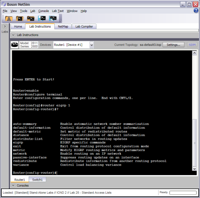Open the View menu
The height and width of the screenshot is (198, 200).
14,11
